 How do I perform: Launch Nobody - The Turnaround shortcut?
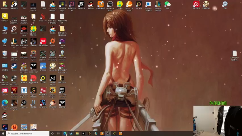[14, 105]
